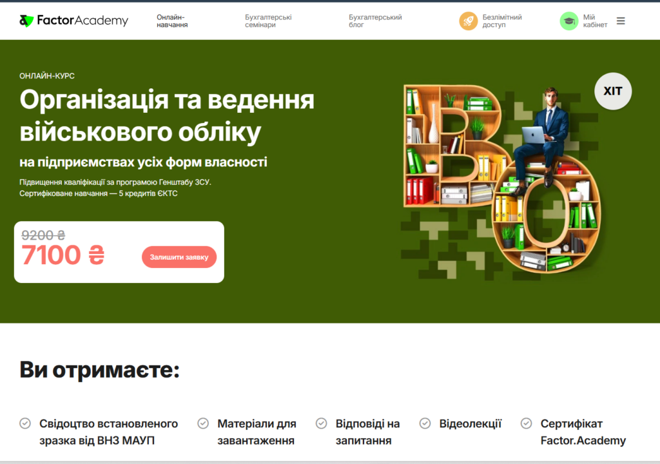Click the orange rocket unlimited access icon

pyautogui.click(x=468, y=21)
